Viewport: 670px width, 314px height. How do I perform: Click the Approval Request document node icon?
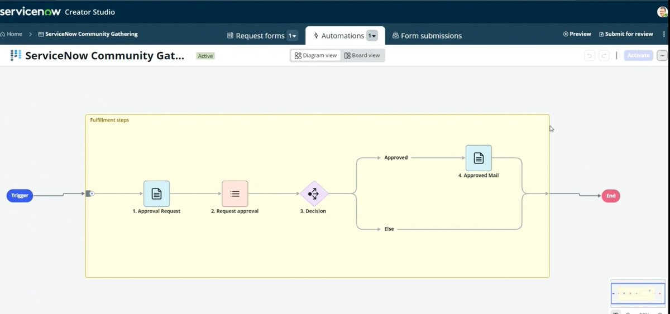click(156, 194)
